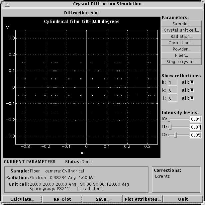
Task: Click the 'Diffraction plot' heading
Action: (x=82, y=13)
